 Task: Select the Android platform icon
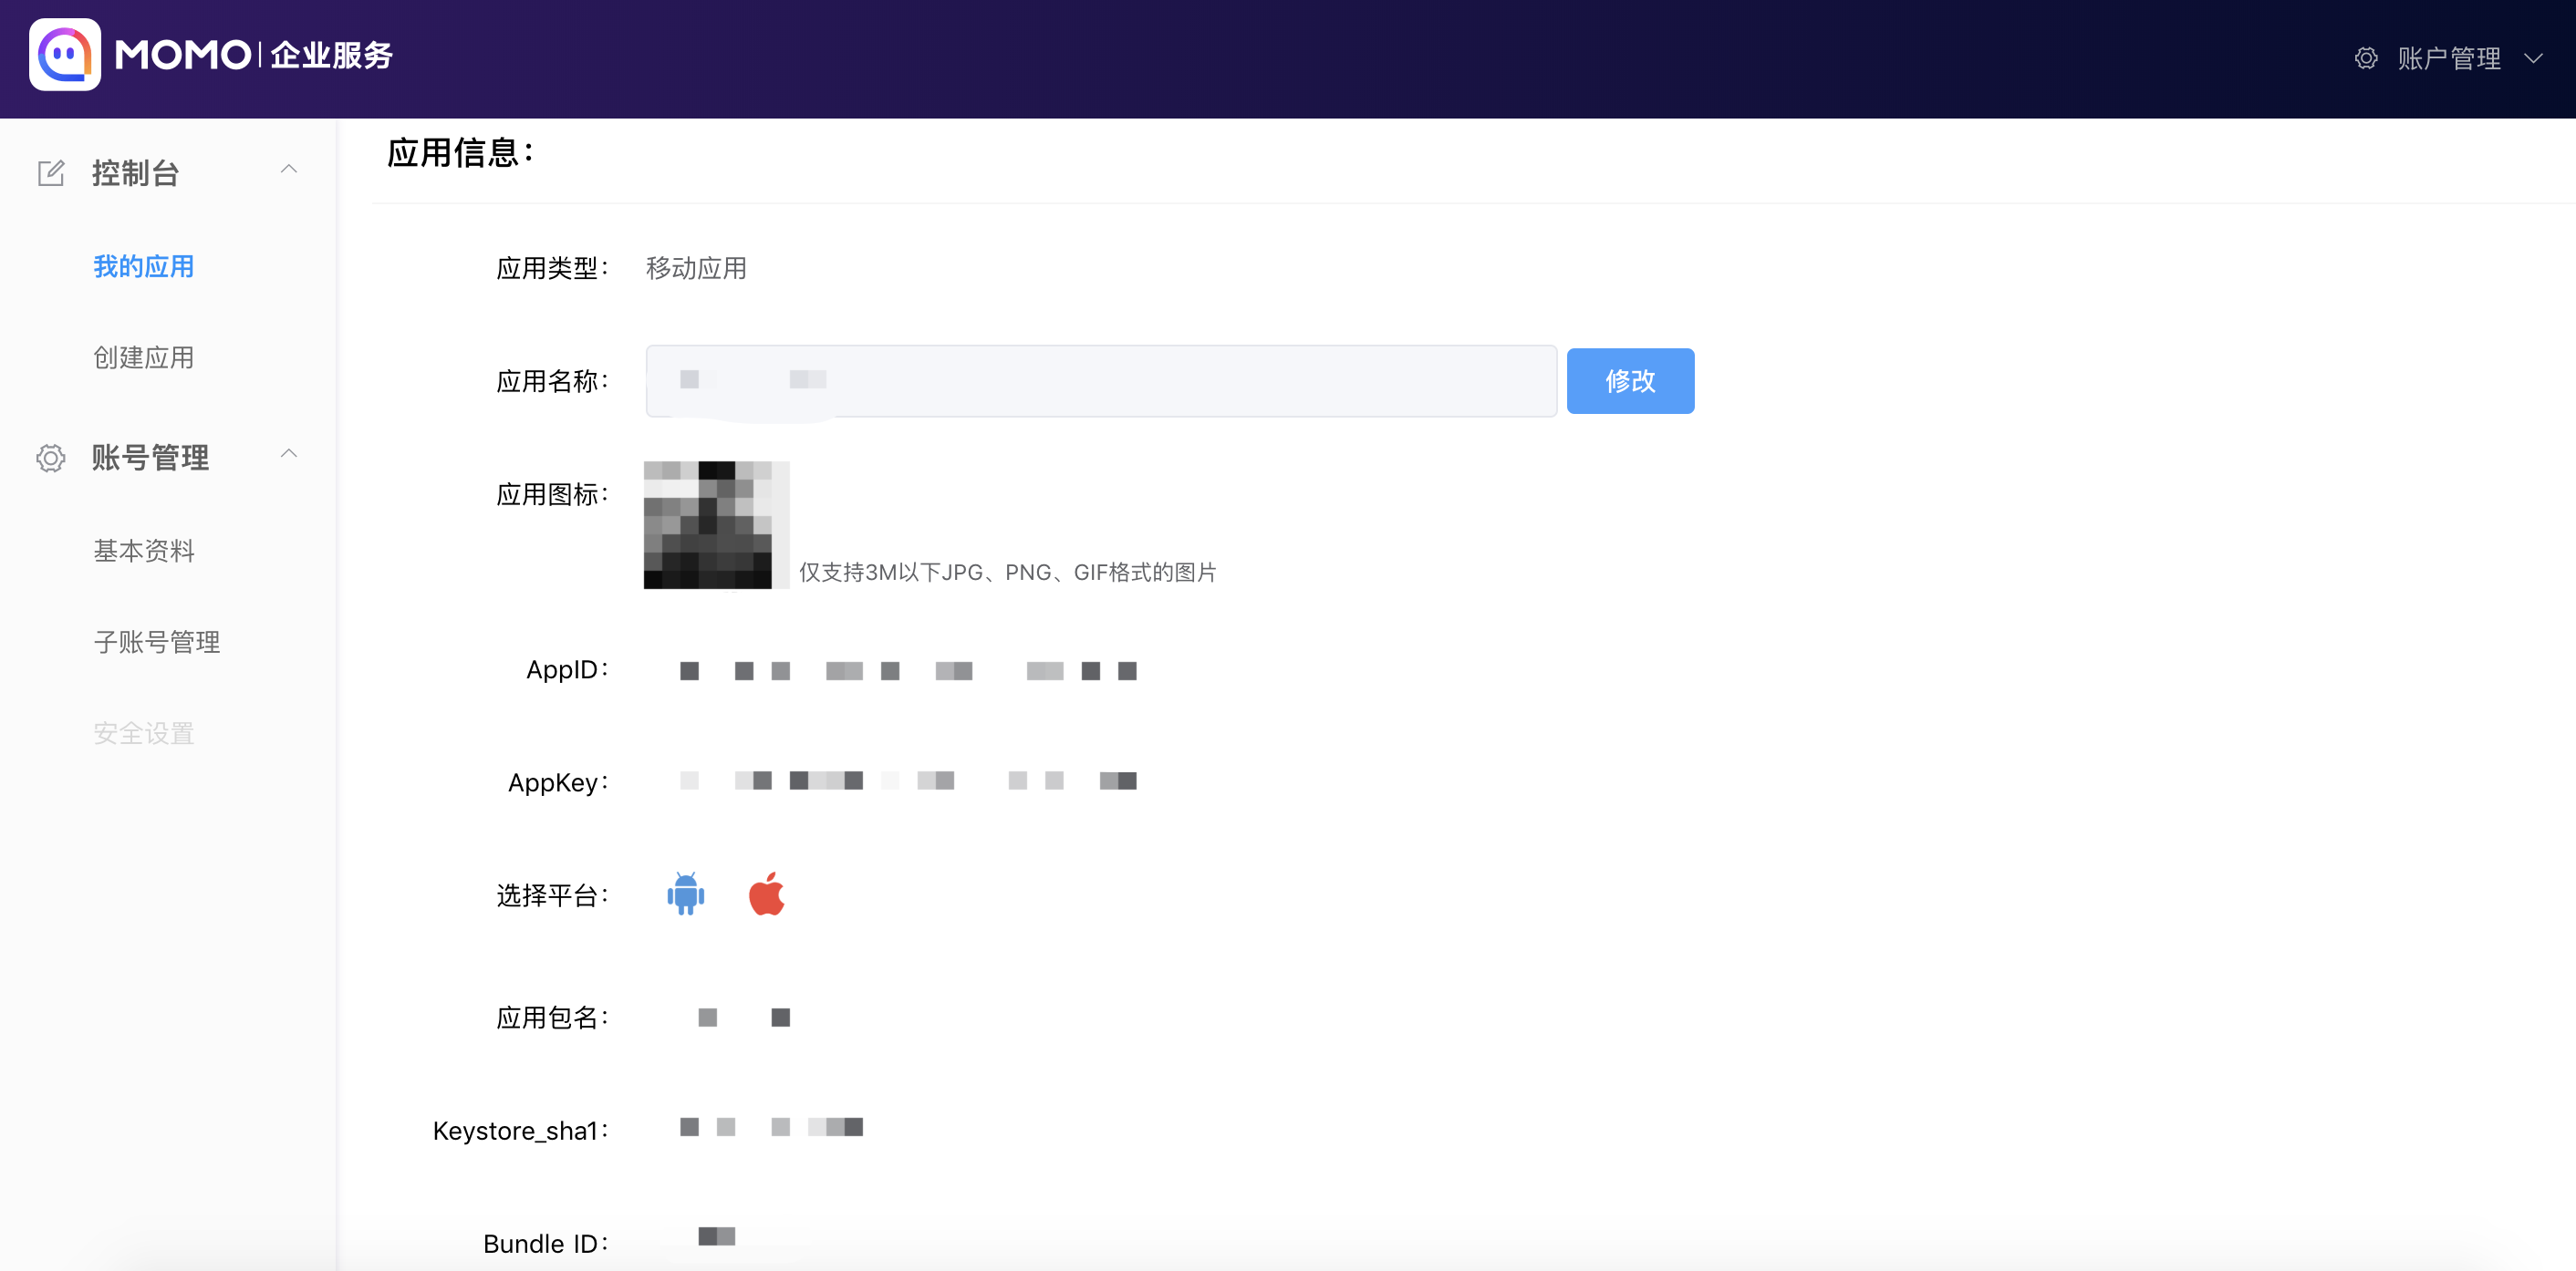tap(685, 894)
